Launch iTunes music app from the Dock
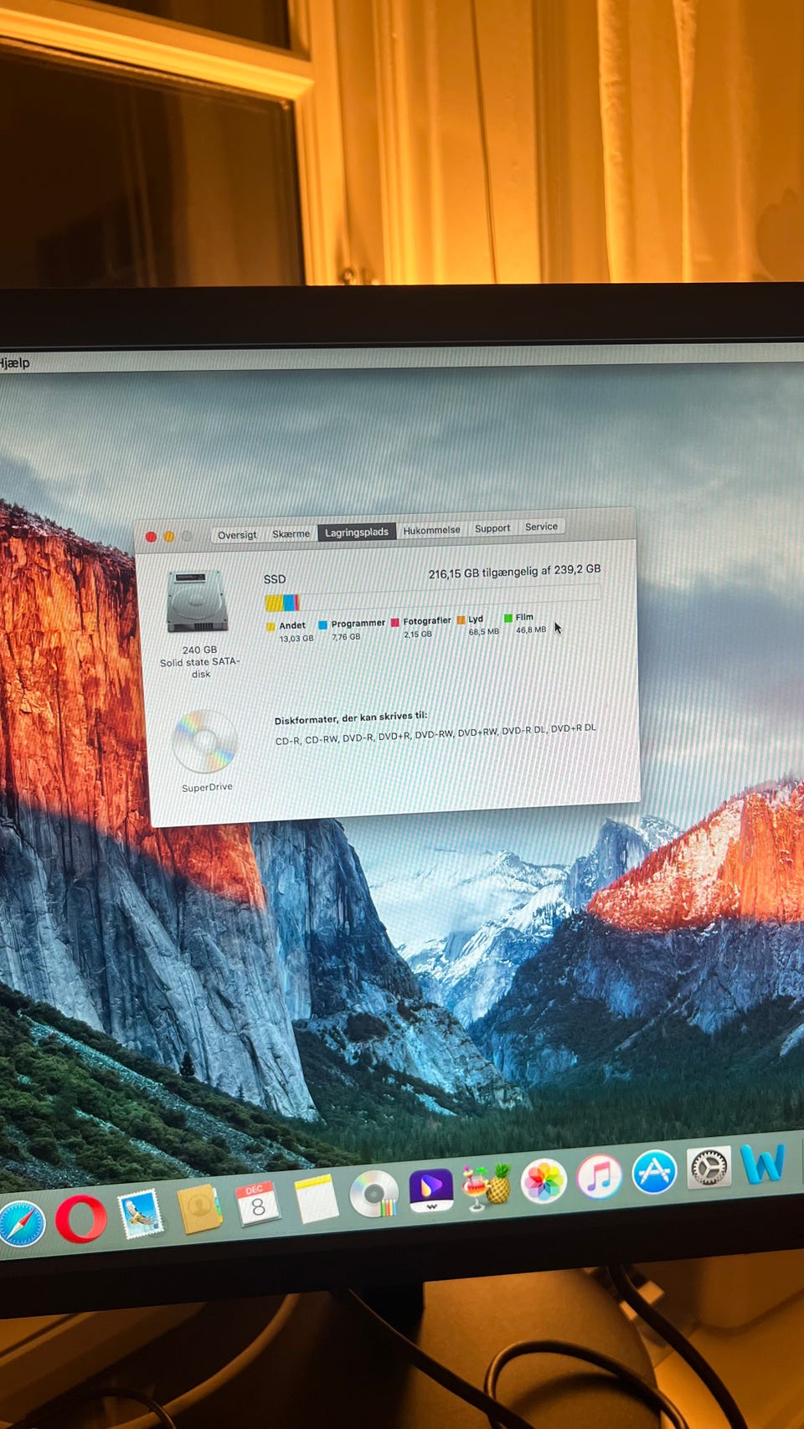Image resolution: width=804 pixels, height=1429 pixels. pos(599,1176)
